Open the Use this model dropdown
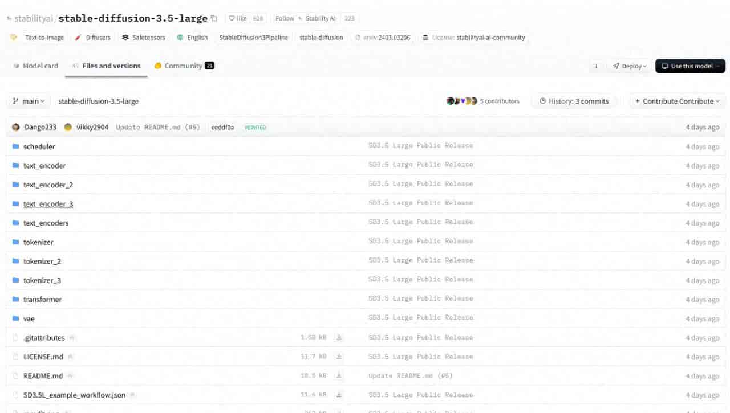Screen dimensions: 730x413 point(690,66)
